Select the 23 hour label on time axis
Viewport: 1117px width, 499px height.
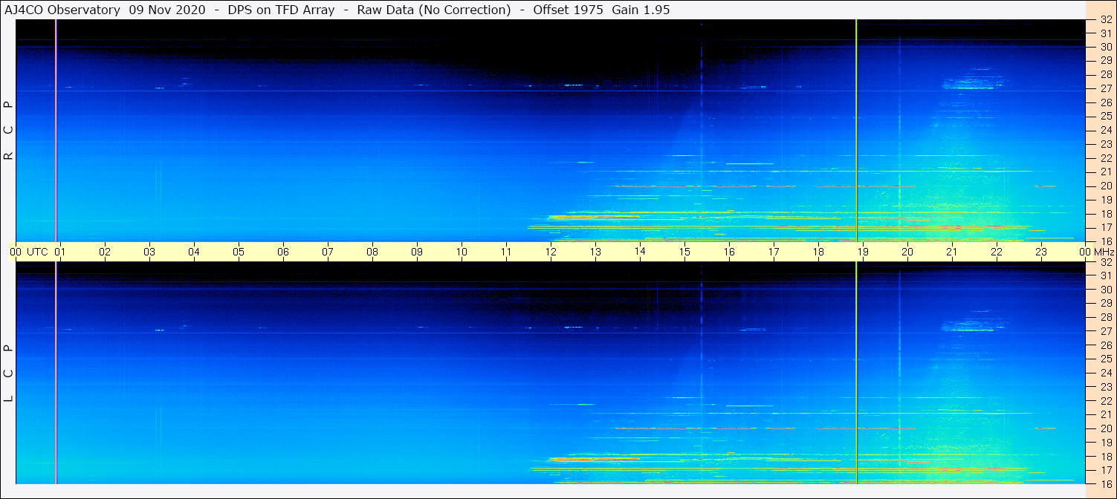[x=1041, y=252]
